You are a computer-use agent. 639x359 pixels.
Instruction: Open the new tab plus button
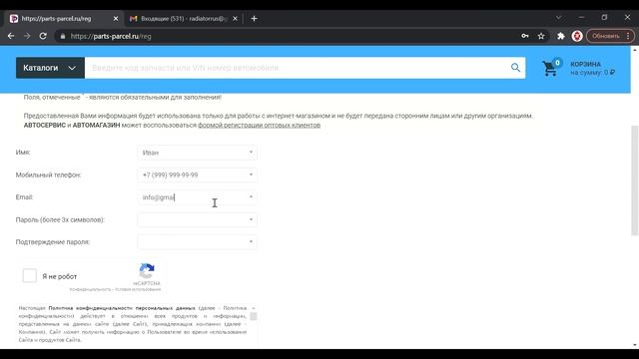point(254,18)
